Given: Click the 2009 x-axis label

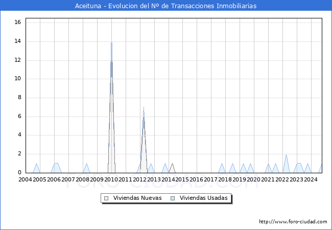Looking at the screenshot, I should (97, 179).
